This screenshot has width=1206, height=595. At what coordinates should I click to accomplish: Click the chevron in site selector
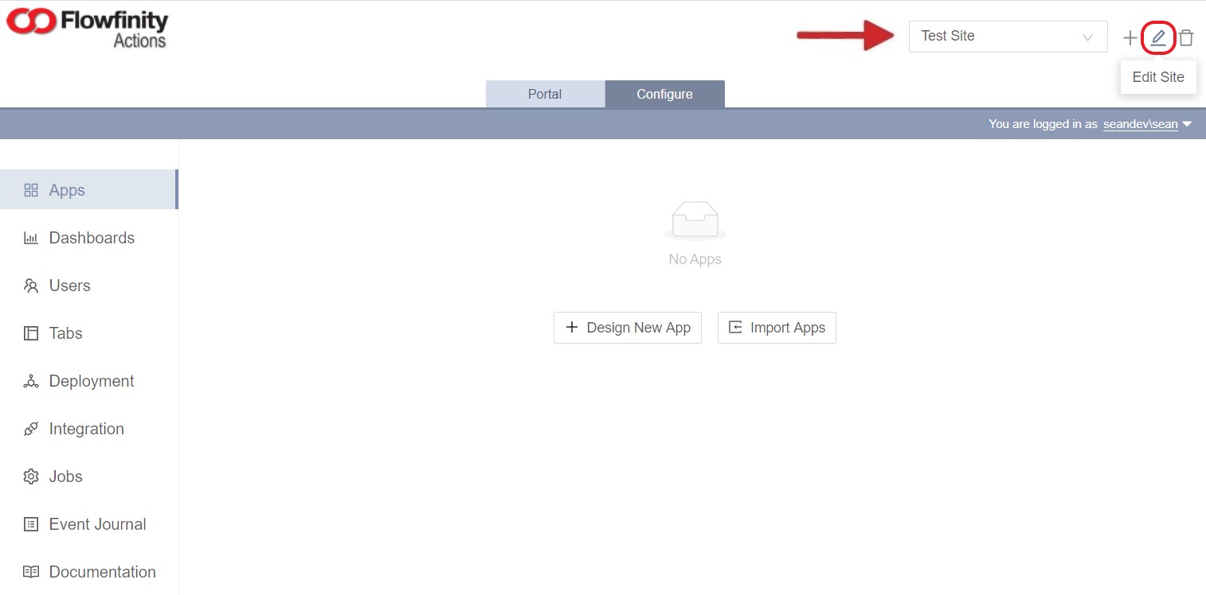(x=1087, y=37)
